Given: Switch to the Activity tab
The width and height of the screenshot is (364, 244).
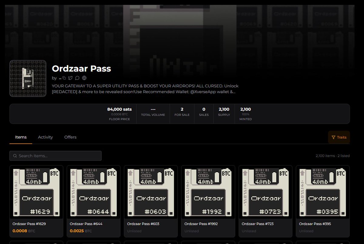Looking at the screenshot, I should [45, 137].
